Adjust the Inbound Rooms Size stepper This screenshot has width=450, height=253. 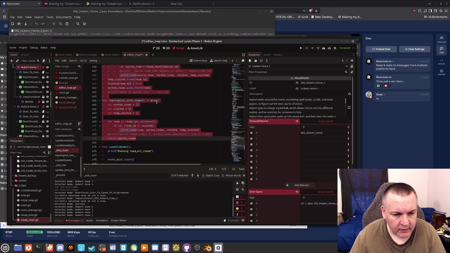point(348,127)
